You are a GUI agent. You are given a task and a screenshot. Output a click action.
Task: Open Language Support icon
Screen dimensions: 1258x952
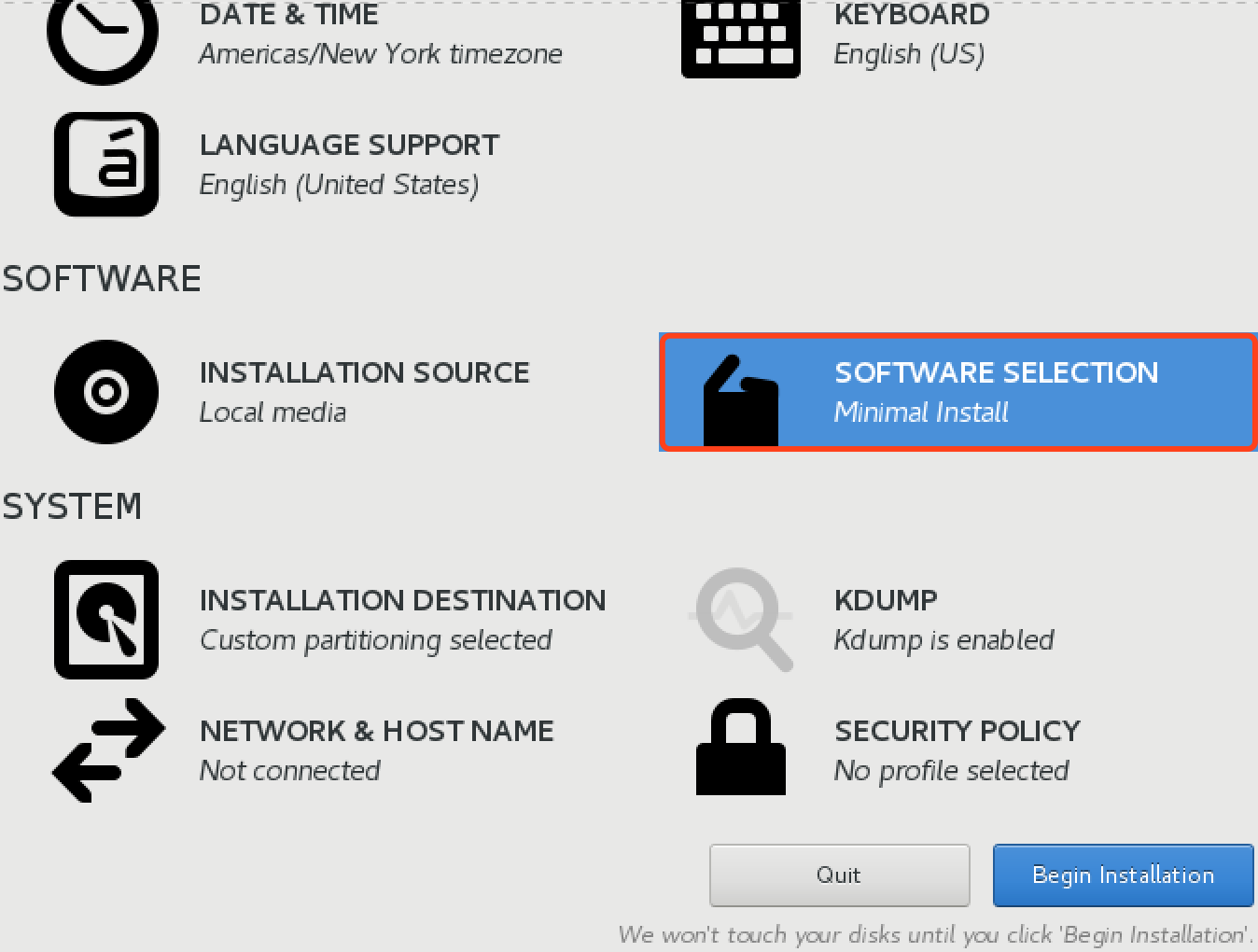pyautogui.click(x=106, y=164)
